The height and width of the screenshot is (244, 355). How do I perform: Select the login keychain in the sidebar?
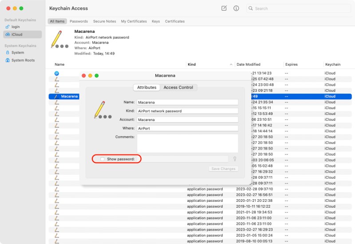click(x=22, y=27)
